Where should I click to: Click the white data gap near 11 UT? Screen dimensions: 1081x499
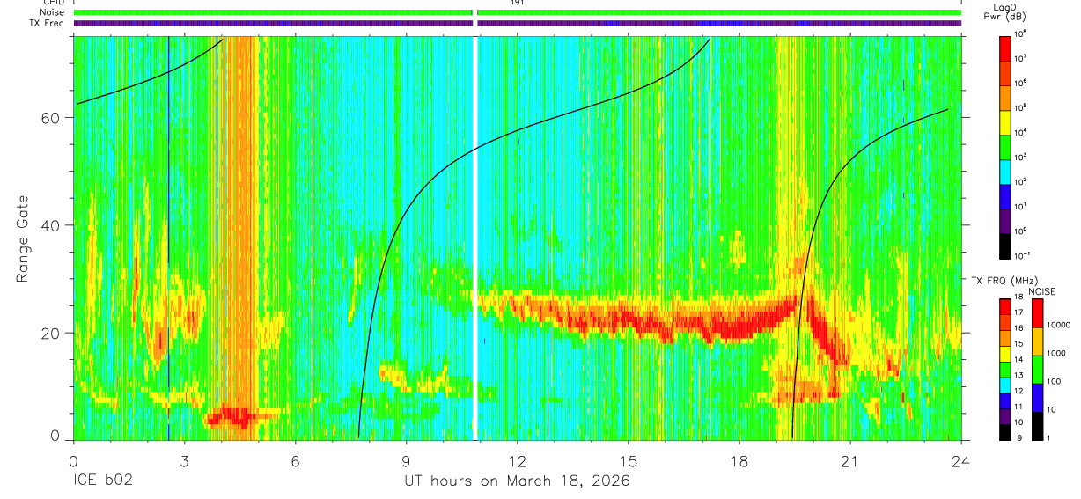(x=475, y=238)
